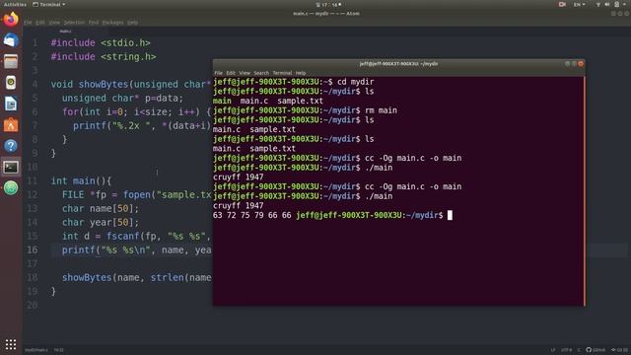Open Ubuntu Software store icon
This screenshot has height=355, width=631.
(x=11, y=125)
